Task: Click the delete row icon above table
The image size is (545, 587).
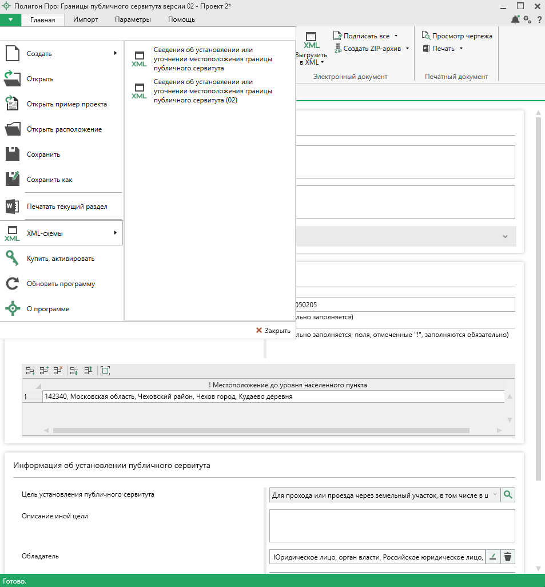Action: 58,371
